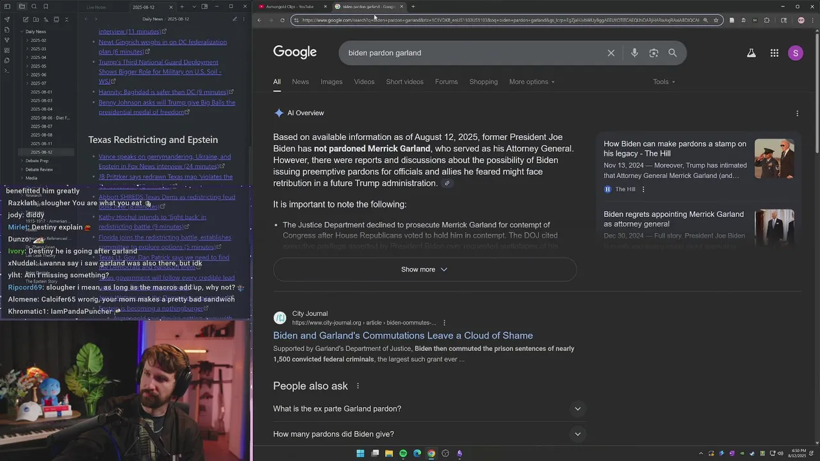Expand How many pardons did Biden give
820x461 pixels.
[429, 434]
